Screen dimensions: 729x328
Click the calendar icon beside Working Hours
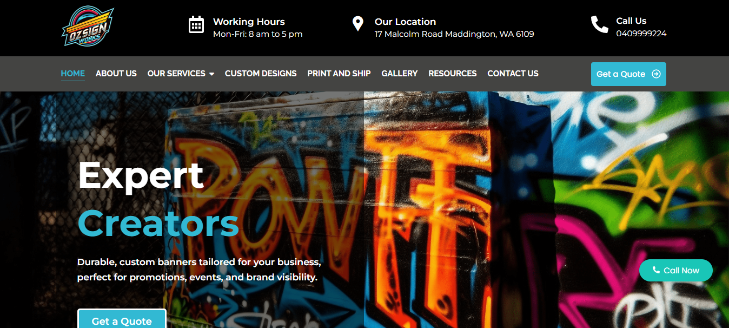[x=196, y=24]
